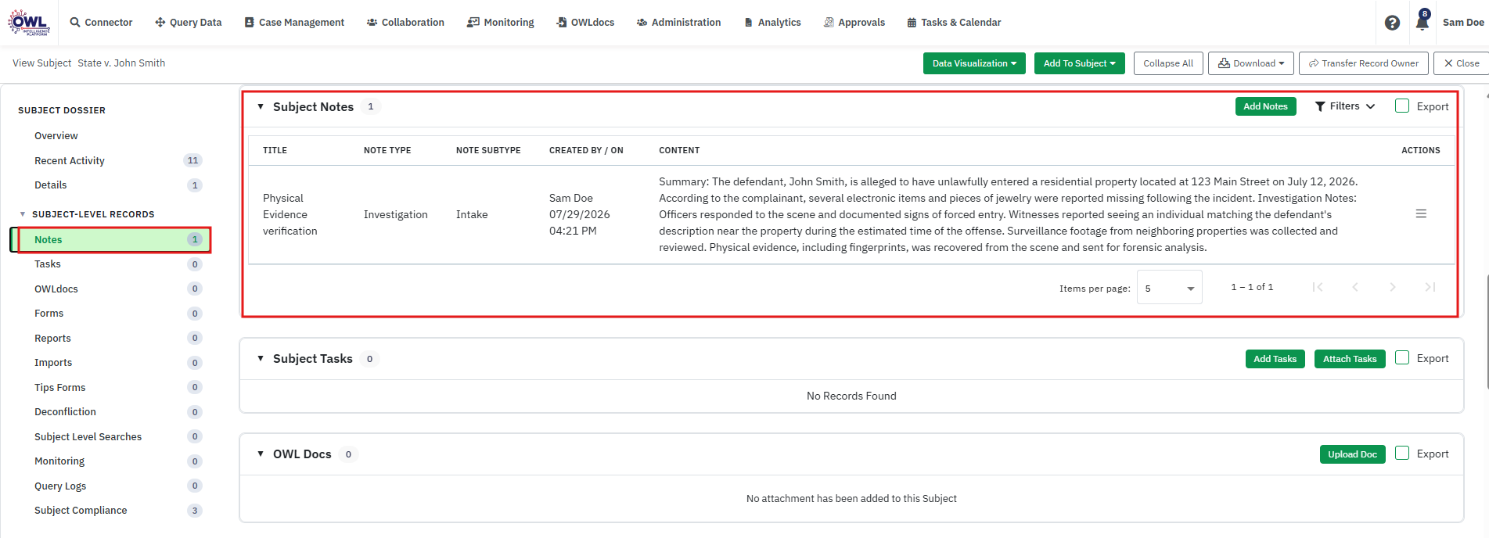The width and height of the screenshot is (1489, 538).
Task: Click the Add Tasks button
Action: pyautogui.click(x=1275, y=359)
